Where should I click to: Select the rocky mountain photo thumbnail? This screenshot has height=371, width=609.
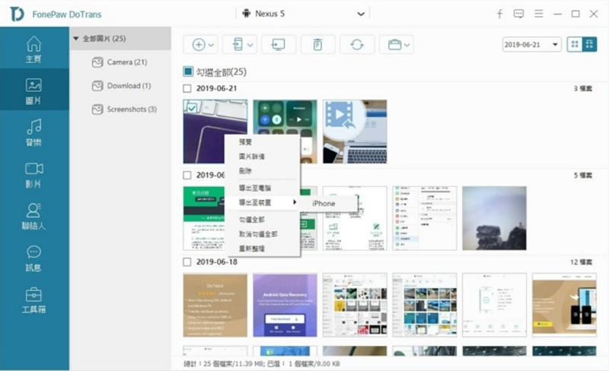494,218
